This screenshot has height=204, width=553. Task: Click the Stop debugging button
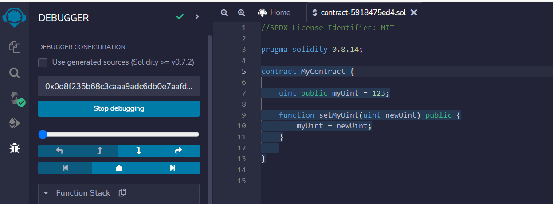pos(119,108)
